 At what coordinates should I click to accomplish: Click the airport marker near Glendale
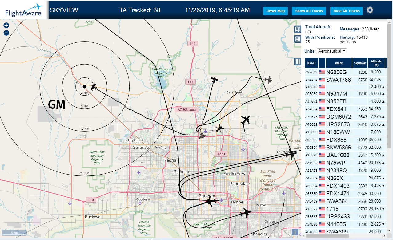(138, 172)
